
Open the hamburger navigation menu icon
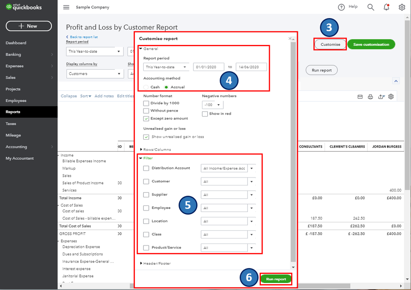[x=66, y=7]
